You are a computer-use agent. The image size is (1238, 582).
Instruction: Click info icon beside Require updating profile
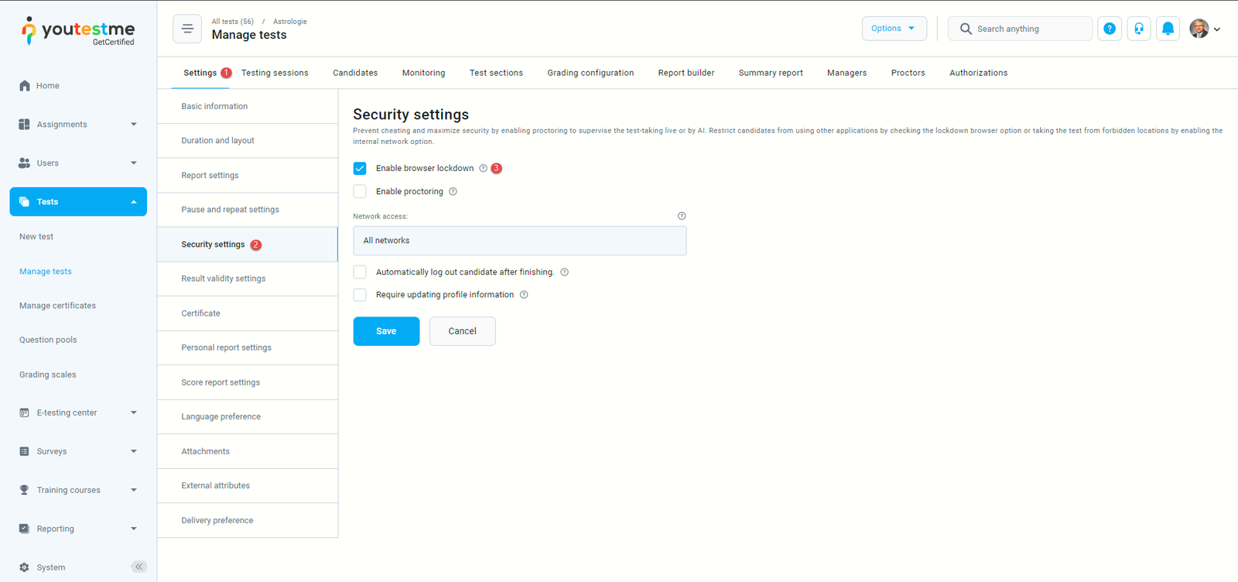click(x=524, y=295)
